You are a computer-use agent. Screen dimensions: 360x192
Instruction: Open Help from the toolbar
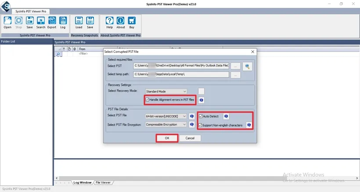coord(109,22)
